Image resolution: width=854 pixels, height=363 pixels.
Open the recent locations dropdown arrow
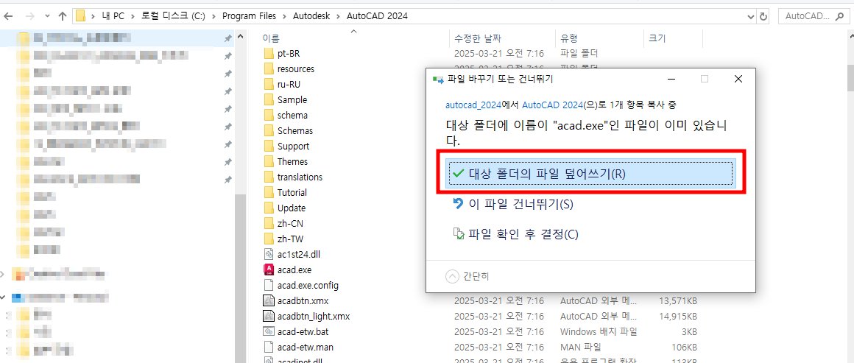coord(47,16)
